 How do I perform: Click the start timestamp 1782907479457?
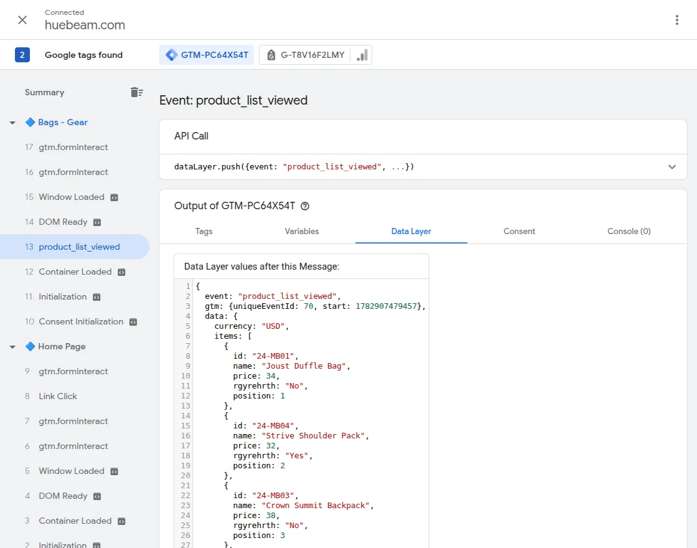coord(386,306)
